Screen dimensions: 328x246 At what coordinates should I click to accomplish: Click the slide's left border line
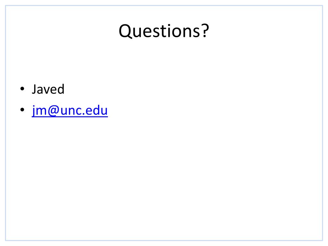(6, 123)
